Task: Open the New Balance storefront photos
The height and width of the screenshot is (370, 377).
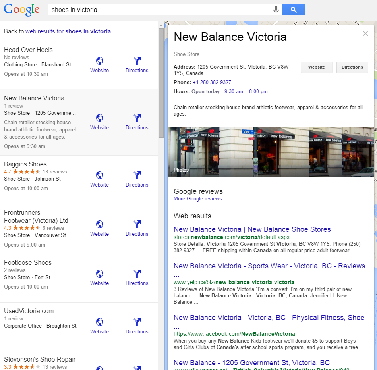Action: 271,152
